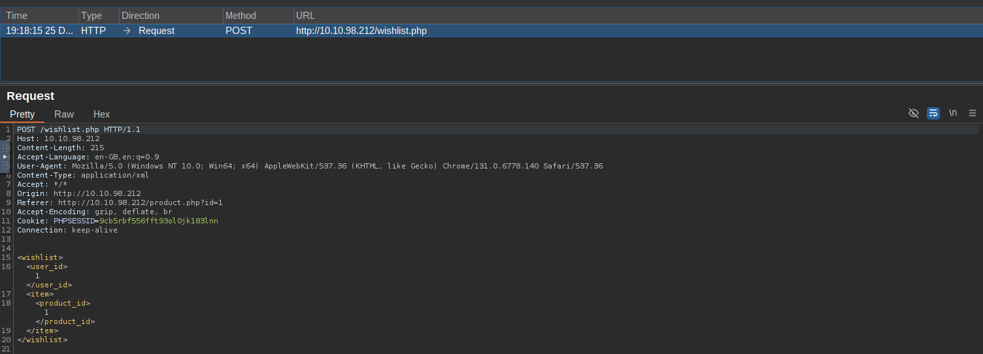This screenshot has height=354, width=983.
Task: Click the Type column header
Action: click(98, 16)
